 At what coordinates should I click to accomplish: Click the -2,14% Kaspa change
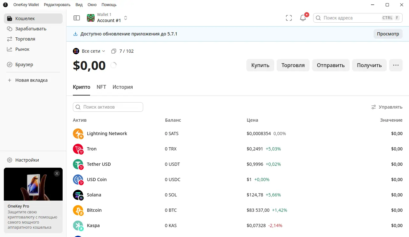tap(275, 226)
